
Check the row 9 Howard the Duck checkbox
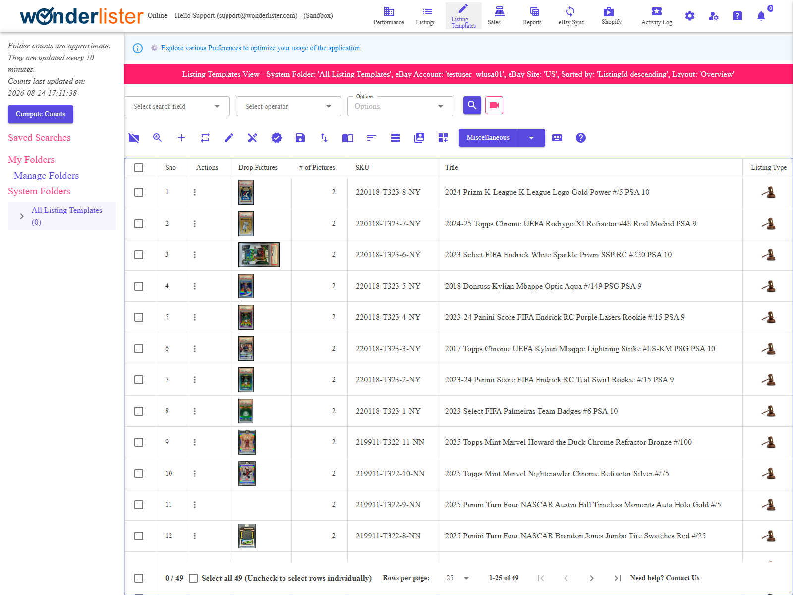click(139, 442)
